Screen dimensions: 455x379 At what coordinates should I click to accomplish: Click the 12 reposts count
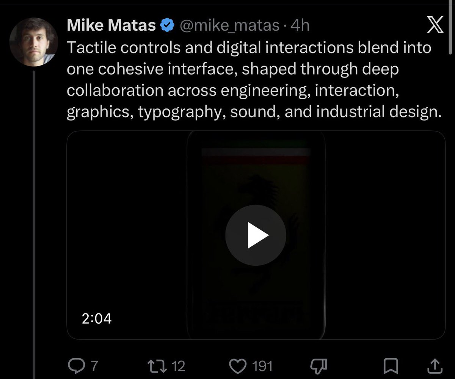[x=178, y=366]
